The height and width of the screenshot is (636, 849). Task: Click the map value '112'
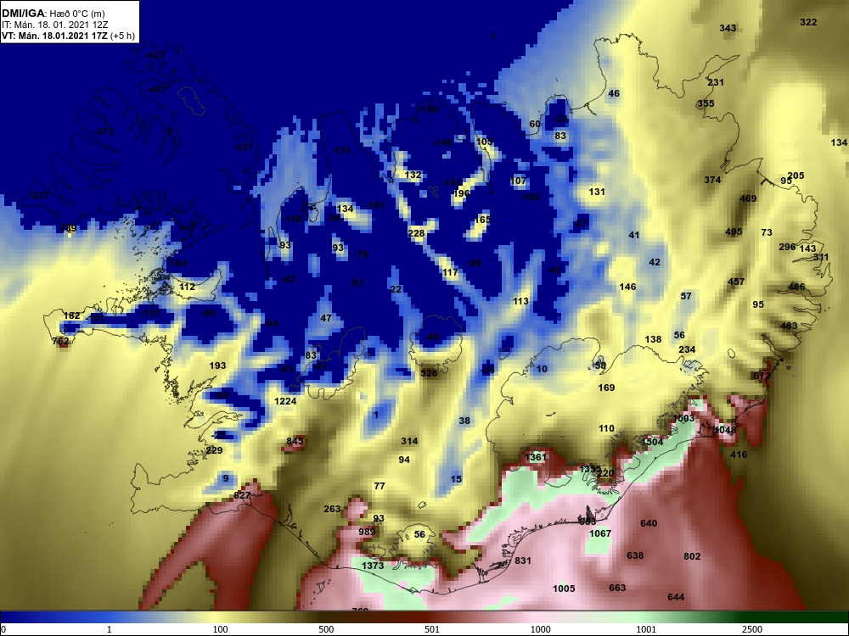[x=187, y=287]
